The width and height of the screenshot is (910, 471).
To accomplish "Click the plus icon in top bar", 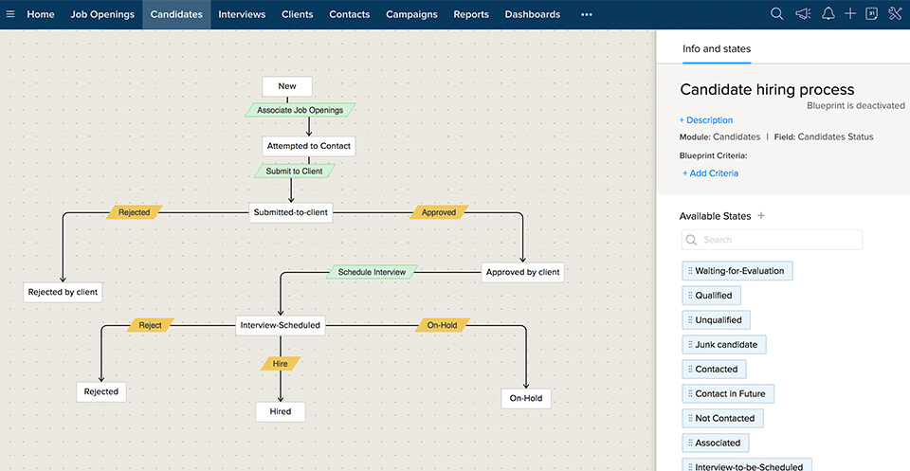I will [x=850, y=14].
